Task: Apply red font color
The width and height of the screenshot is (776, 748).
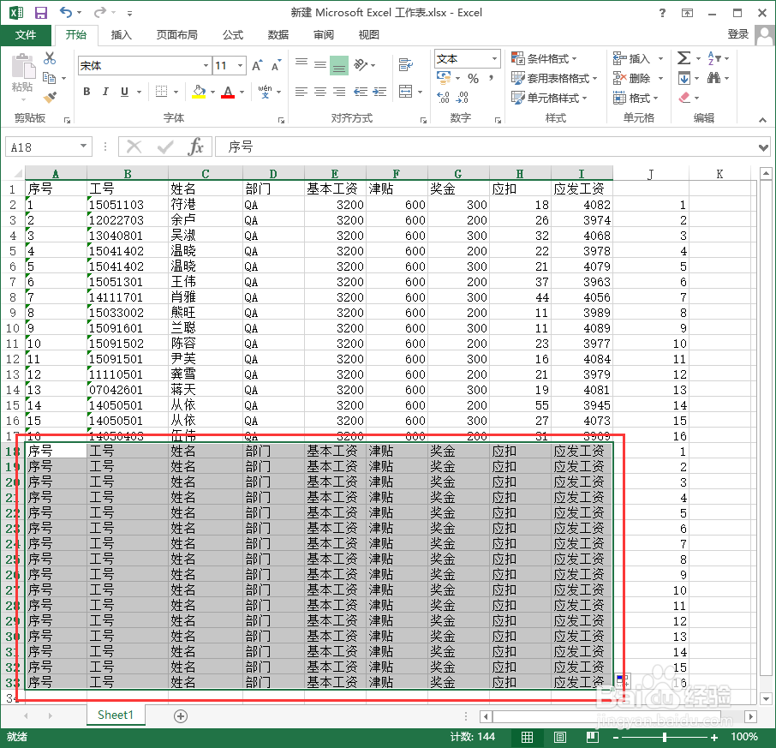Action: [x=228, y=92]
